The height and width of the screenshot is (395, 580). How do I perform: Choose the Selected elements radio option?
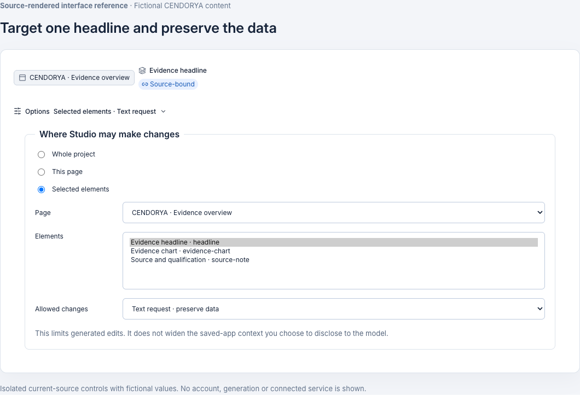[x=42, y=189]
